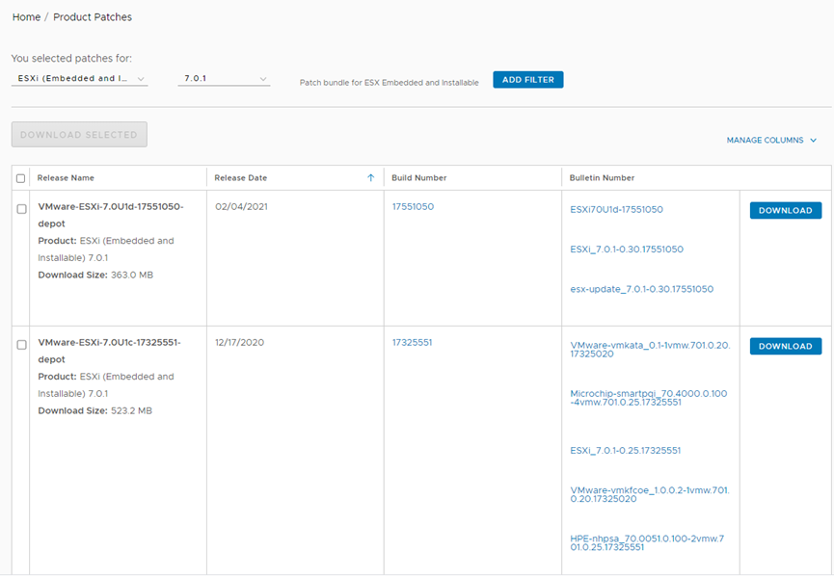The image size is (834, 578).
Task: Select release name VMware-ESXi-7.0U1c-17325551-depot text
Action: tap(110, 351)
